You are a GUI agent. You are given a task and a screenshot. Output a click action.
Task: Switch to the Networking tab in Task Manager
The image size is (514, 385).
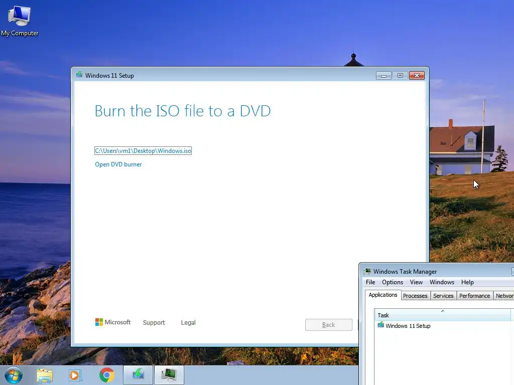504,296
